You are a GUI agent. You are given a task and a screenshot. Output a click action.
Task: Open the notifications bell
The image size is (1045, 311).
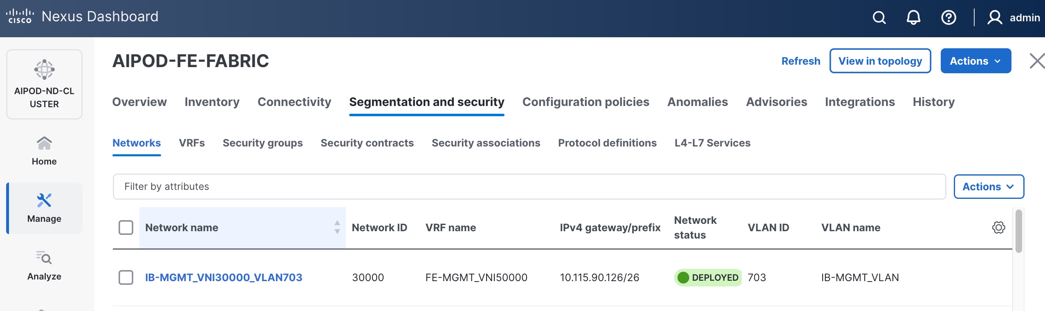[x=913, y=18]
